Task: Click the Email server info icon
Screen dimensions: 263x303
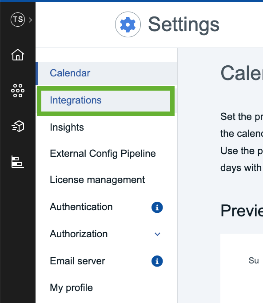Action: (157, 261)
